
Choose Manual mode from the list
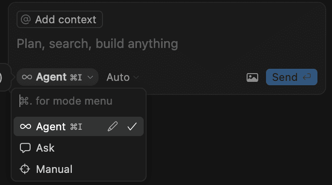click(79, 169)
